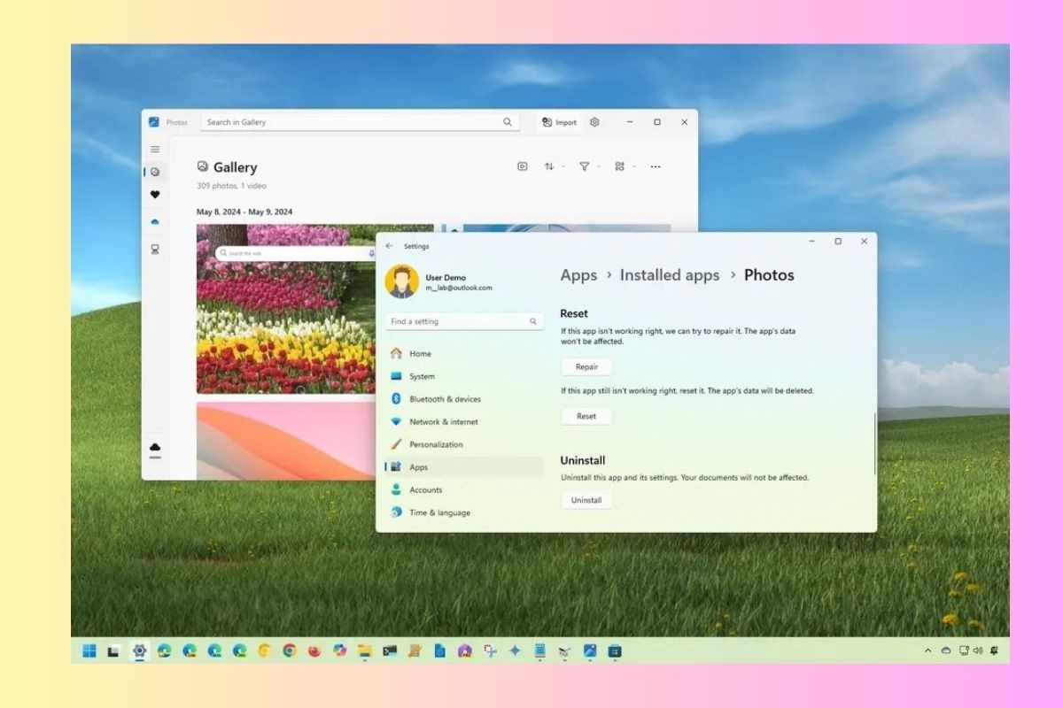Open the Photos navigation hamburger menu
Image resolution: width=1063 pixels, height=708 pixels.
(x=155, y=149)
